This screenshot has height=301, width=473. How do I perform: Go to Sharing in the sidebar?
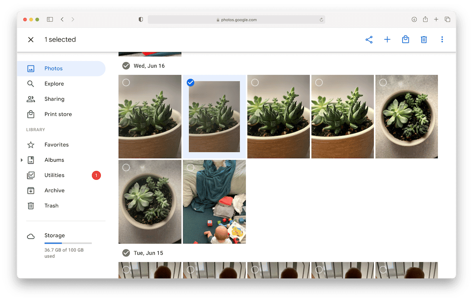tap(54, 99)
